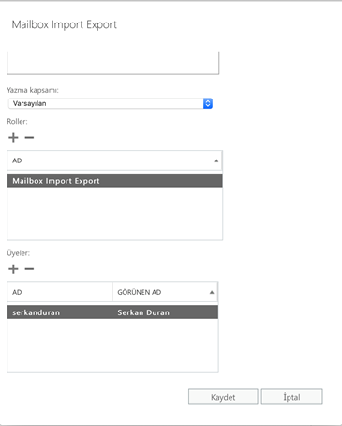Save changes with the Kaydet button
The image size is (342, 426).
tap(223, 397)
